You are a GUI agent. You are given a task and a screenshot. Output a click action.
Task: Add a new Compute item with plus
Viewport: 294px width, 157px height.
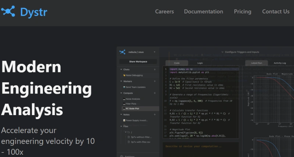click(x=155, y=93)
